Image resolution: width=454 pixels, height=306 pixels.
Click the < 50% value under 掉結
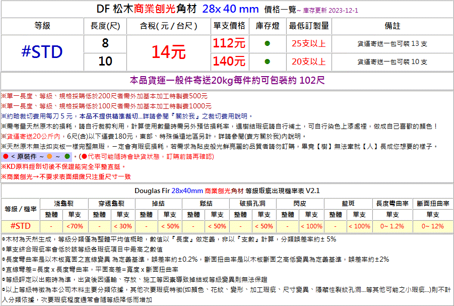(170, 226)
